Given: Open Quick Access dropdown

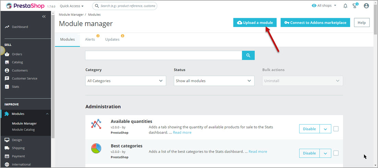Looking at the screenshot, I should point(72,6).
